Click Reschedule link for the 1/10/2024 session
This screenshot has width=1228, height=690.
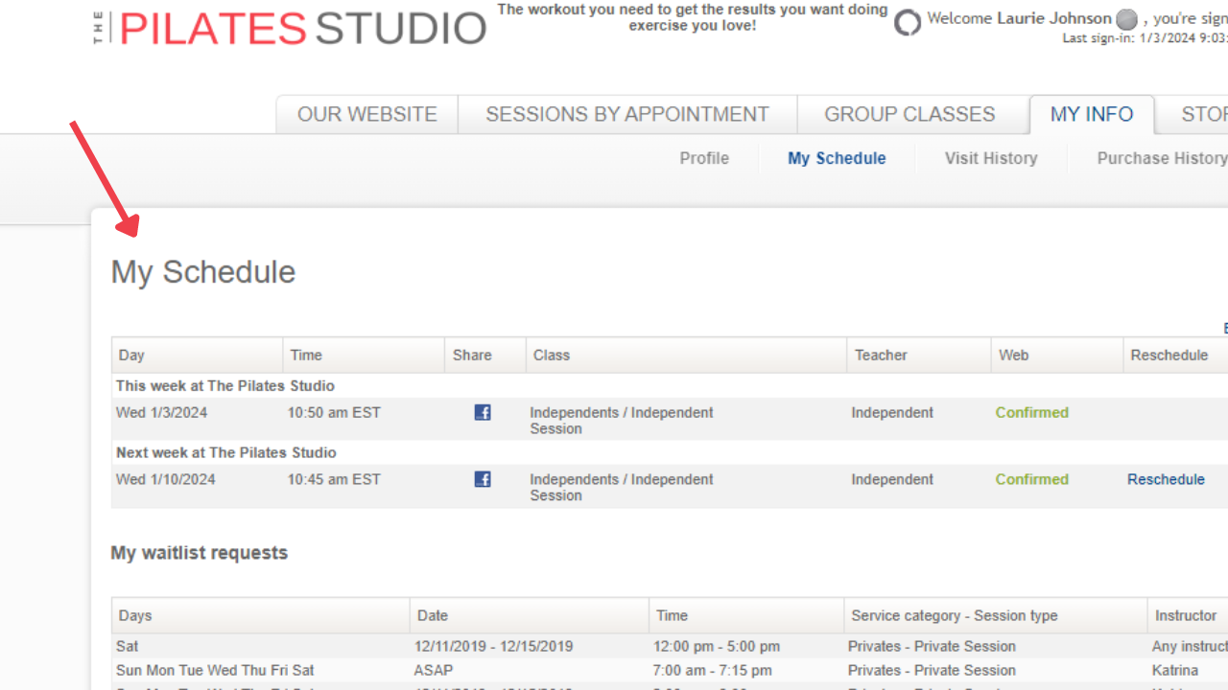1166,480
